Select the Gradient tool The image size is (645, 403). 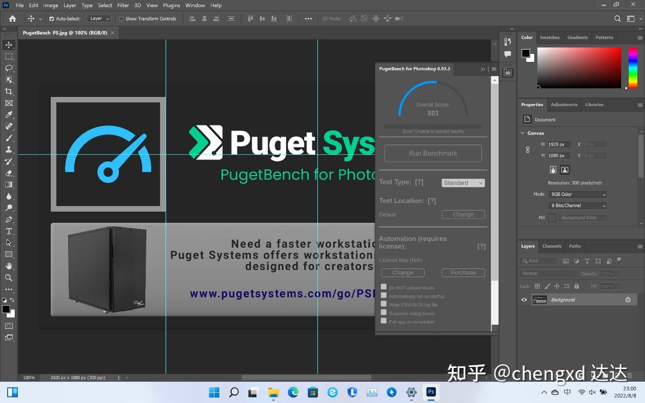(9, 185)
